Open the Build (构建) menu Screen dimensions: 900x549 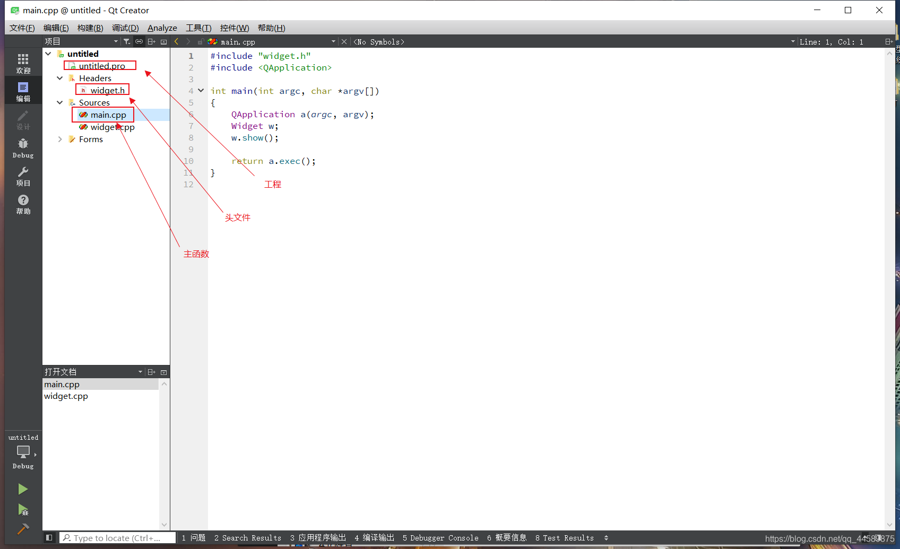[90, 28]
